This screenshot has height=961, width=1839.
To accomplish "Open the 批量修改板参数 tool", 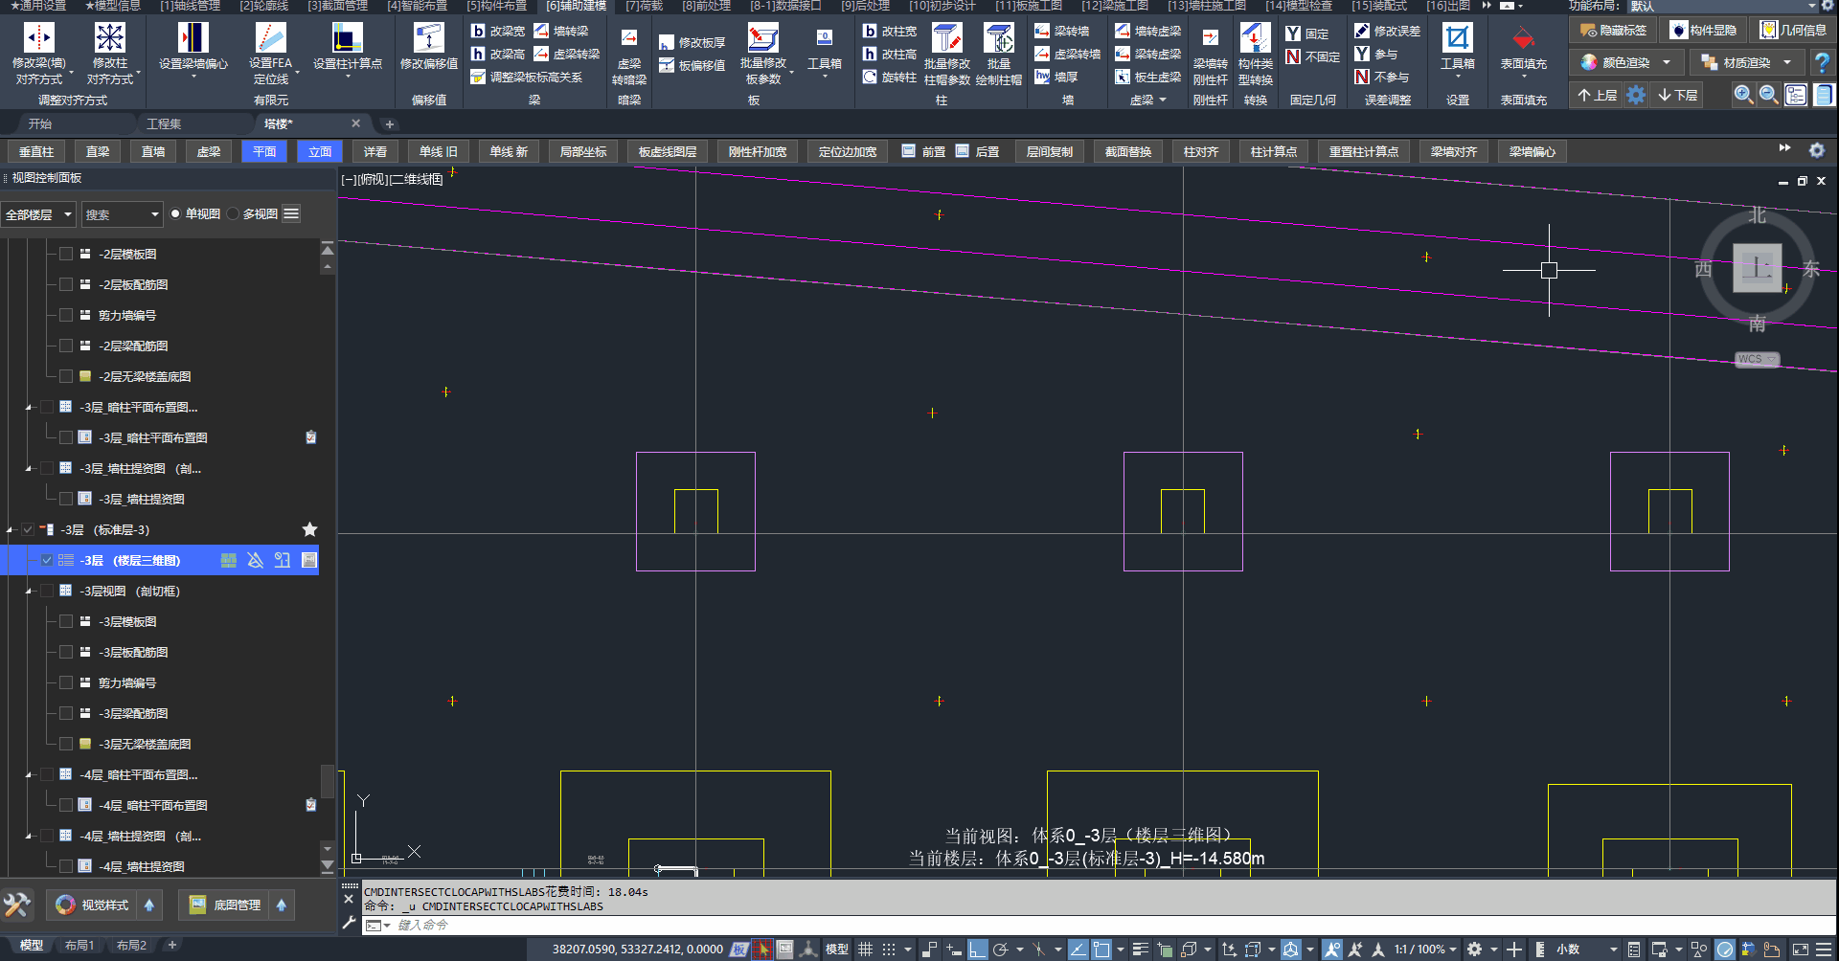I will tap(763, 38).
